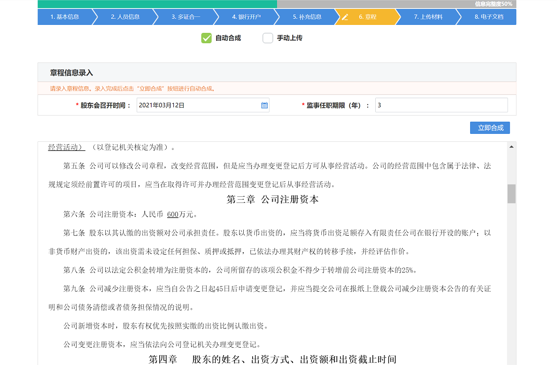Click the 第八条 paragraph text

tap(240, 270)
